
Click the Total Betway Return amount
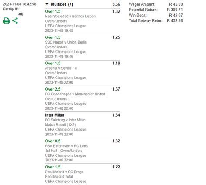(175, 21)
